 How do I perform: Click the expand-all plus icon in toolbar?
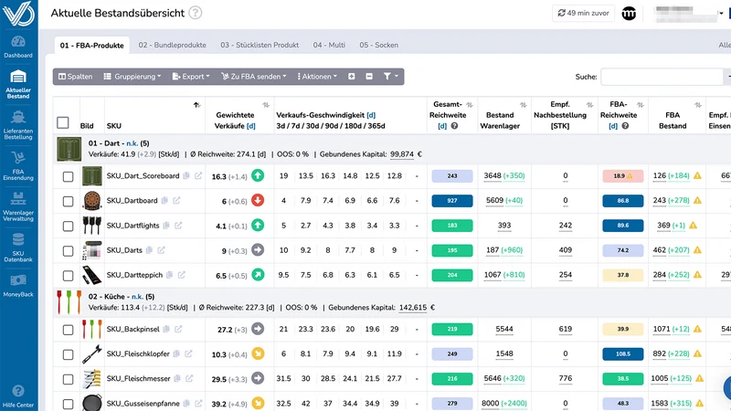[352, 77]
